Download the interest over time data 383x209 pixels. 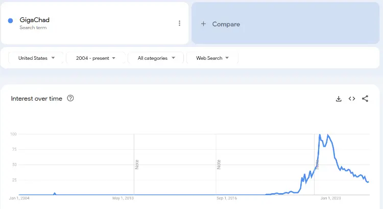[x=338, y=99]
